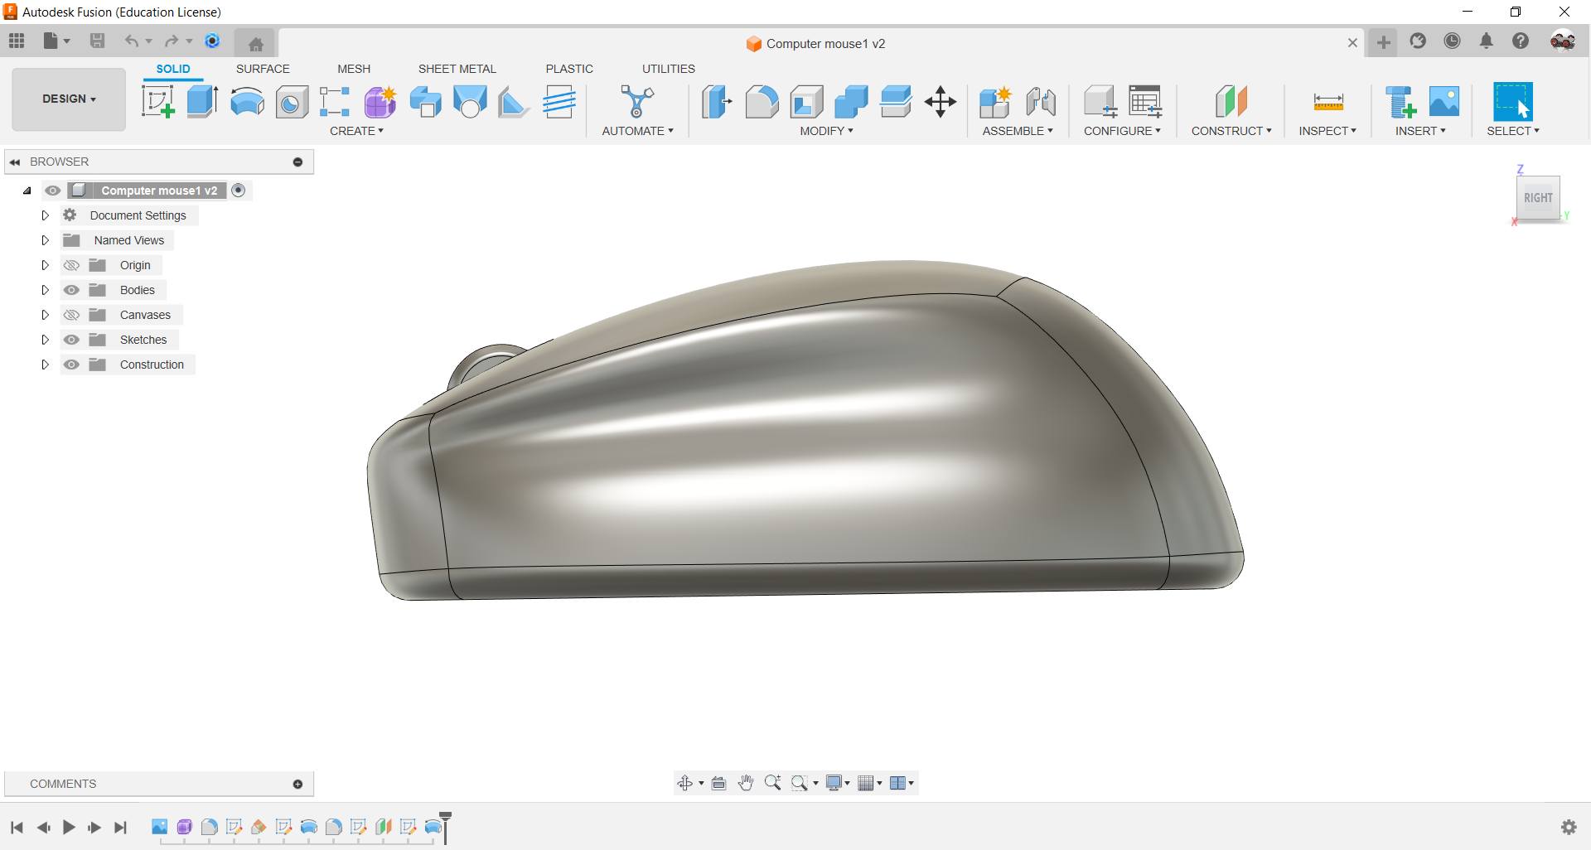Switch to the UTILITIES tab
1591x850 pixels.
pos(669,69)
